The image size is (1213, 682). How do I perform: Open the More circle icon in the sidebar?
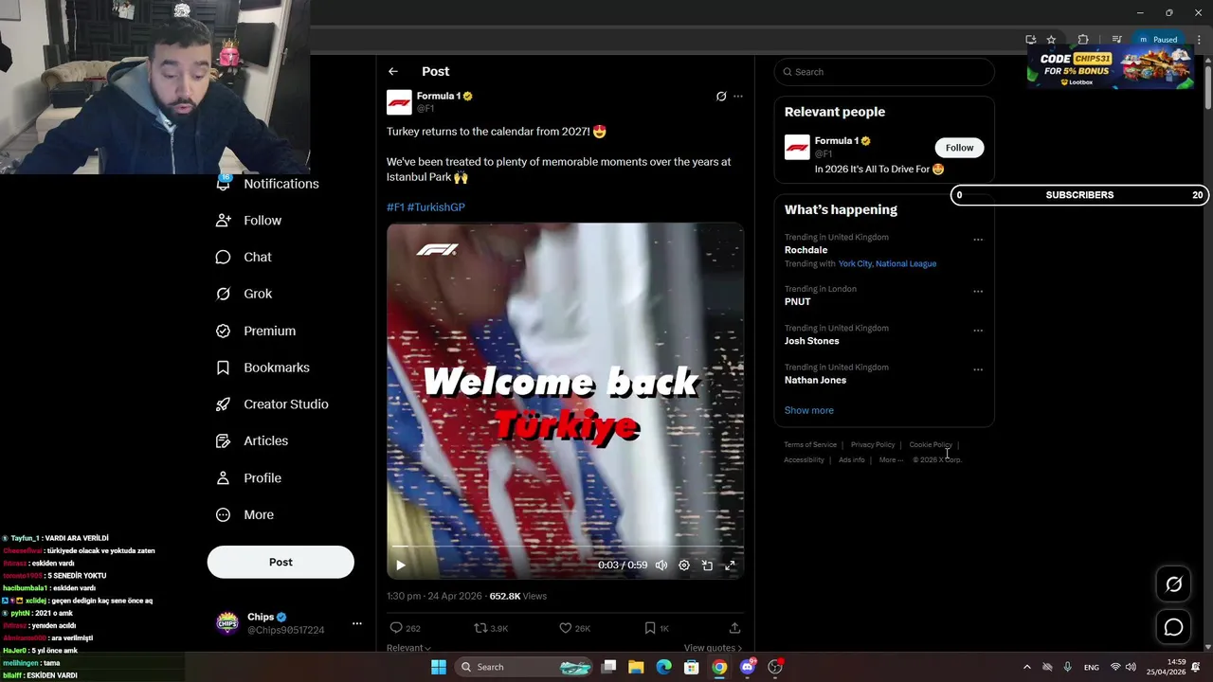tap(224, 515)
